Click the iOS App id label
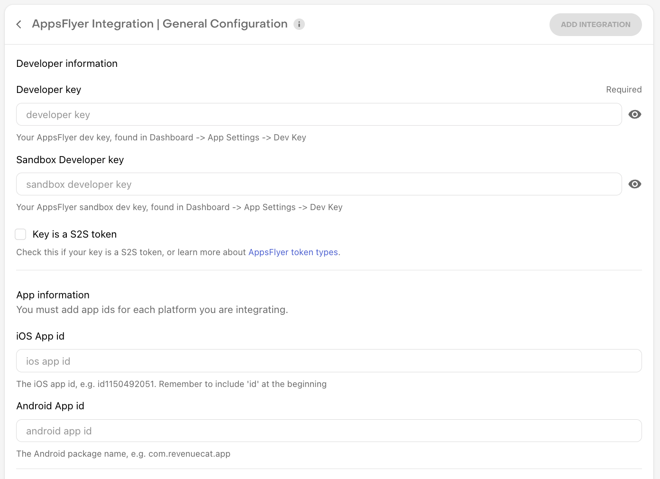 coord(40,336)
